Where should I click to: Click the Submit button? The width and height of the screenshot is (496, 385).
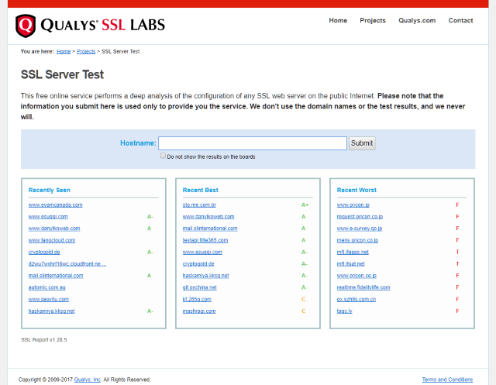(x=362, y=143)
